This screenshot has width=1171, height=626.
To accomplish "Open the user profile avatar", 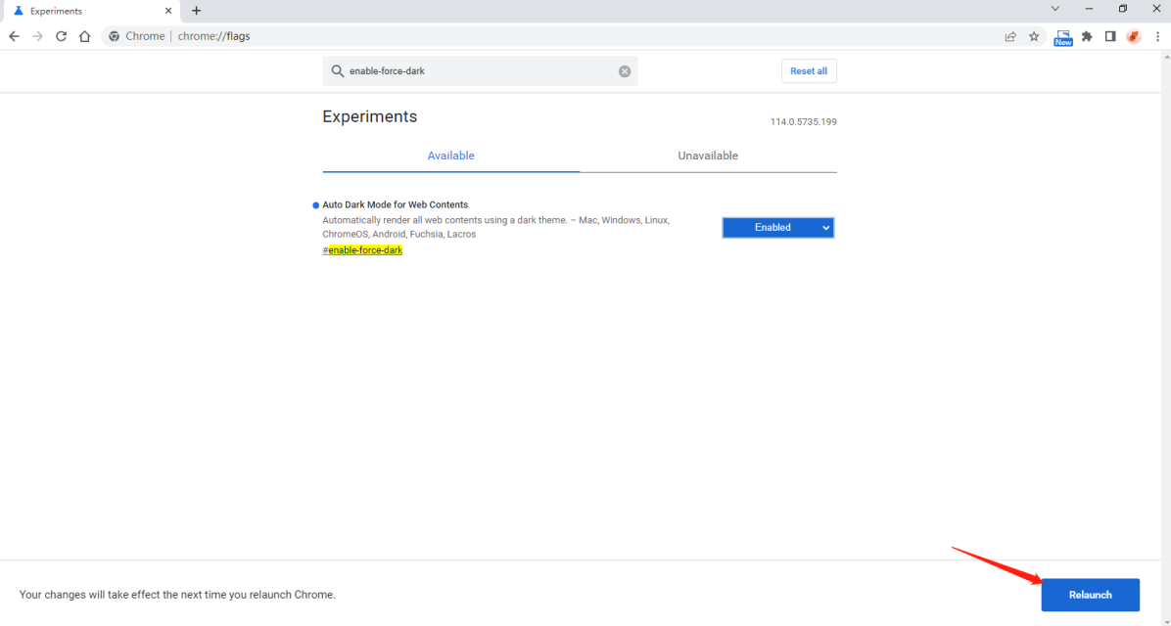I will pyautogui.click(x=1134, y=36).
